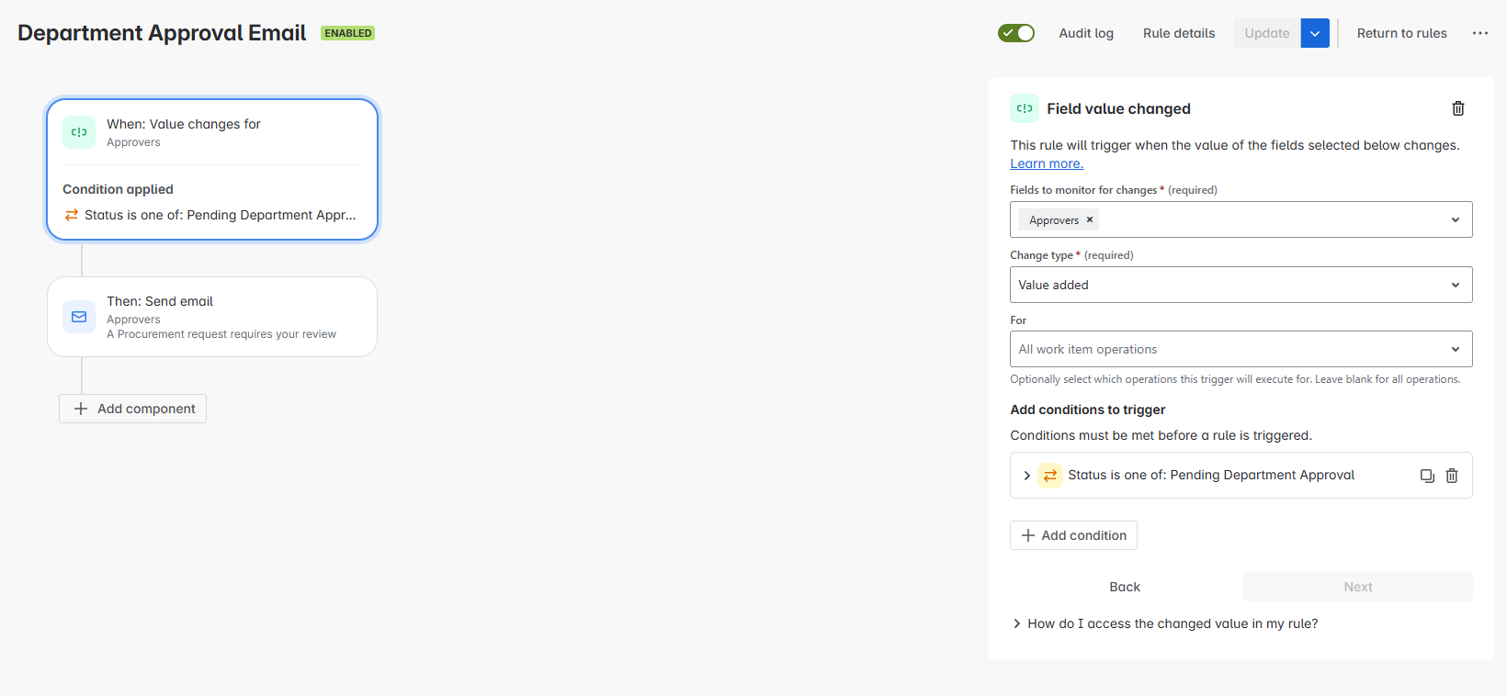This screenshot has width=1507, height=696.
Task: Delete the Field value changed trigger
Action: [1457, 108]
